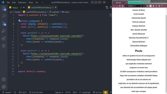167x94 pixels.
Task: Switch to the App.js editor tab
Action: [17, 8]
